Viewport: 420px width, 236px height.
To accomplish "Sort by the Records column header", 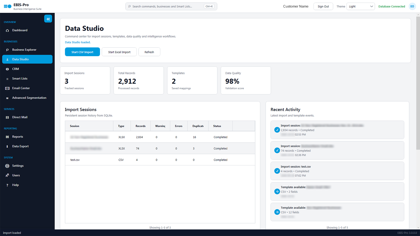I will (x=140, y=126).
